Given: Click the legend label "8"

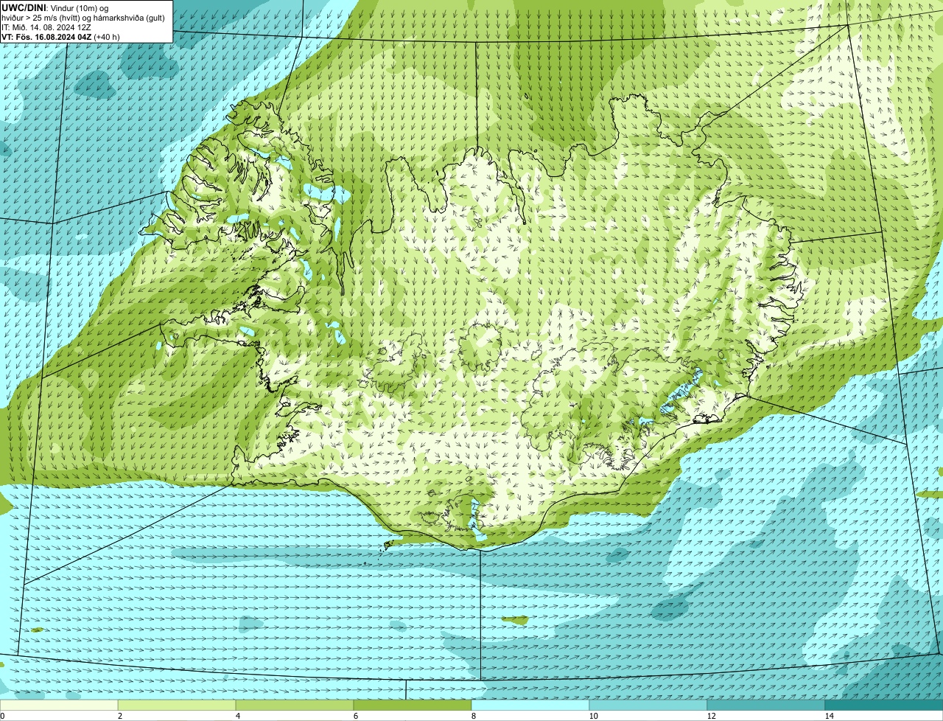Looking at the screenshot, I should (x=473, y=716).
